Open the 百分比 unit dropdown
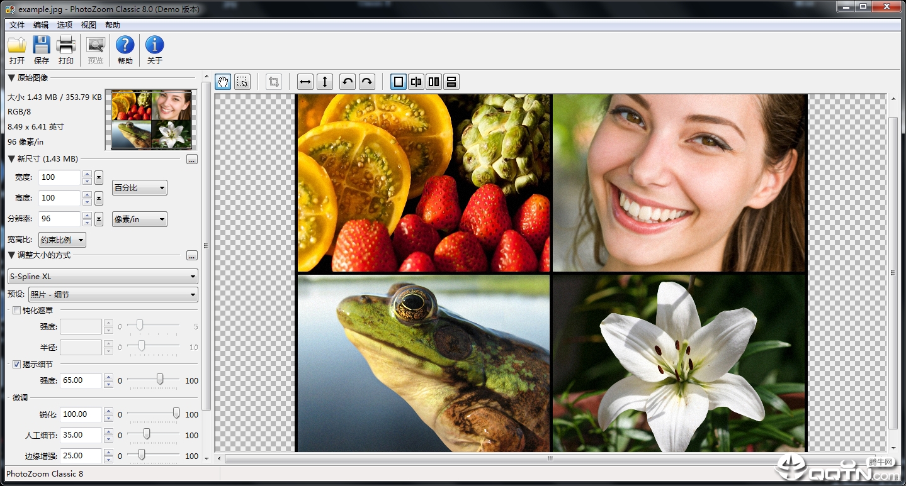Screen dimensions: 906x486 pos(140,187)
